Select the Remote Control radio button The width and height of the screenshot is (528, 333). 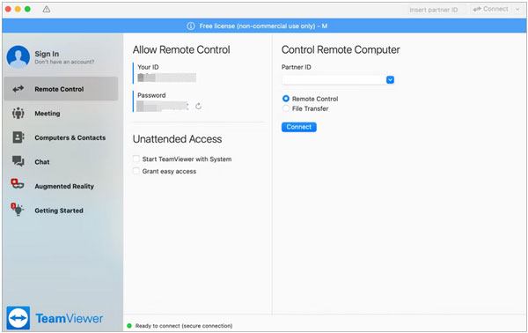285,99
